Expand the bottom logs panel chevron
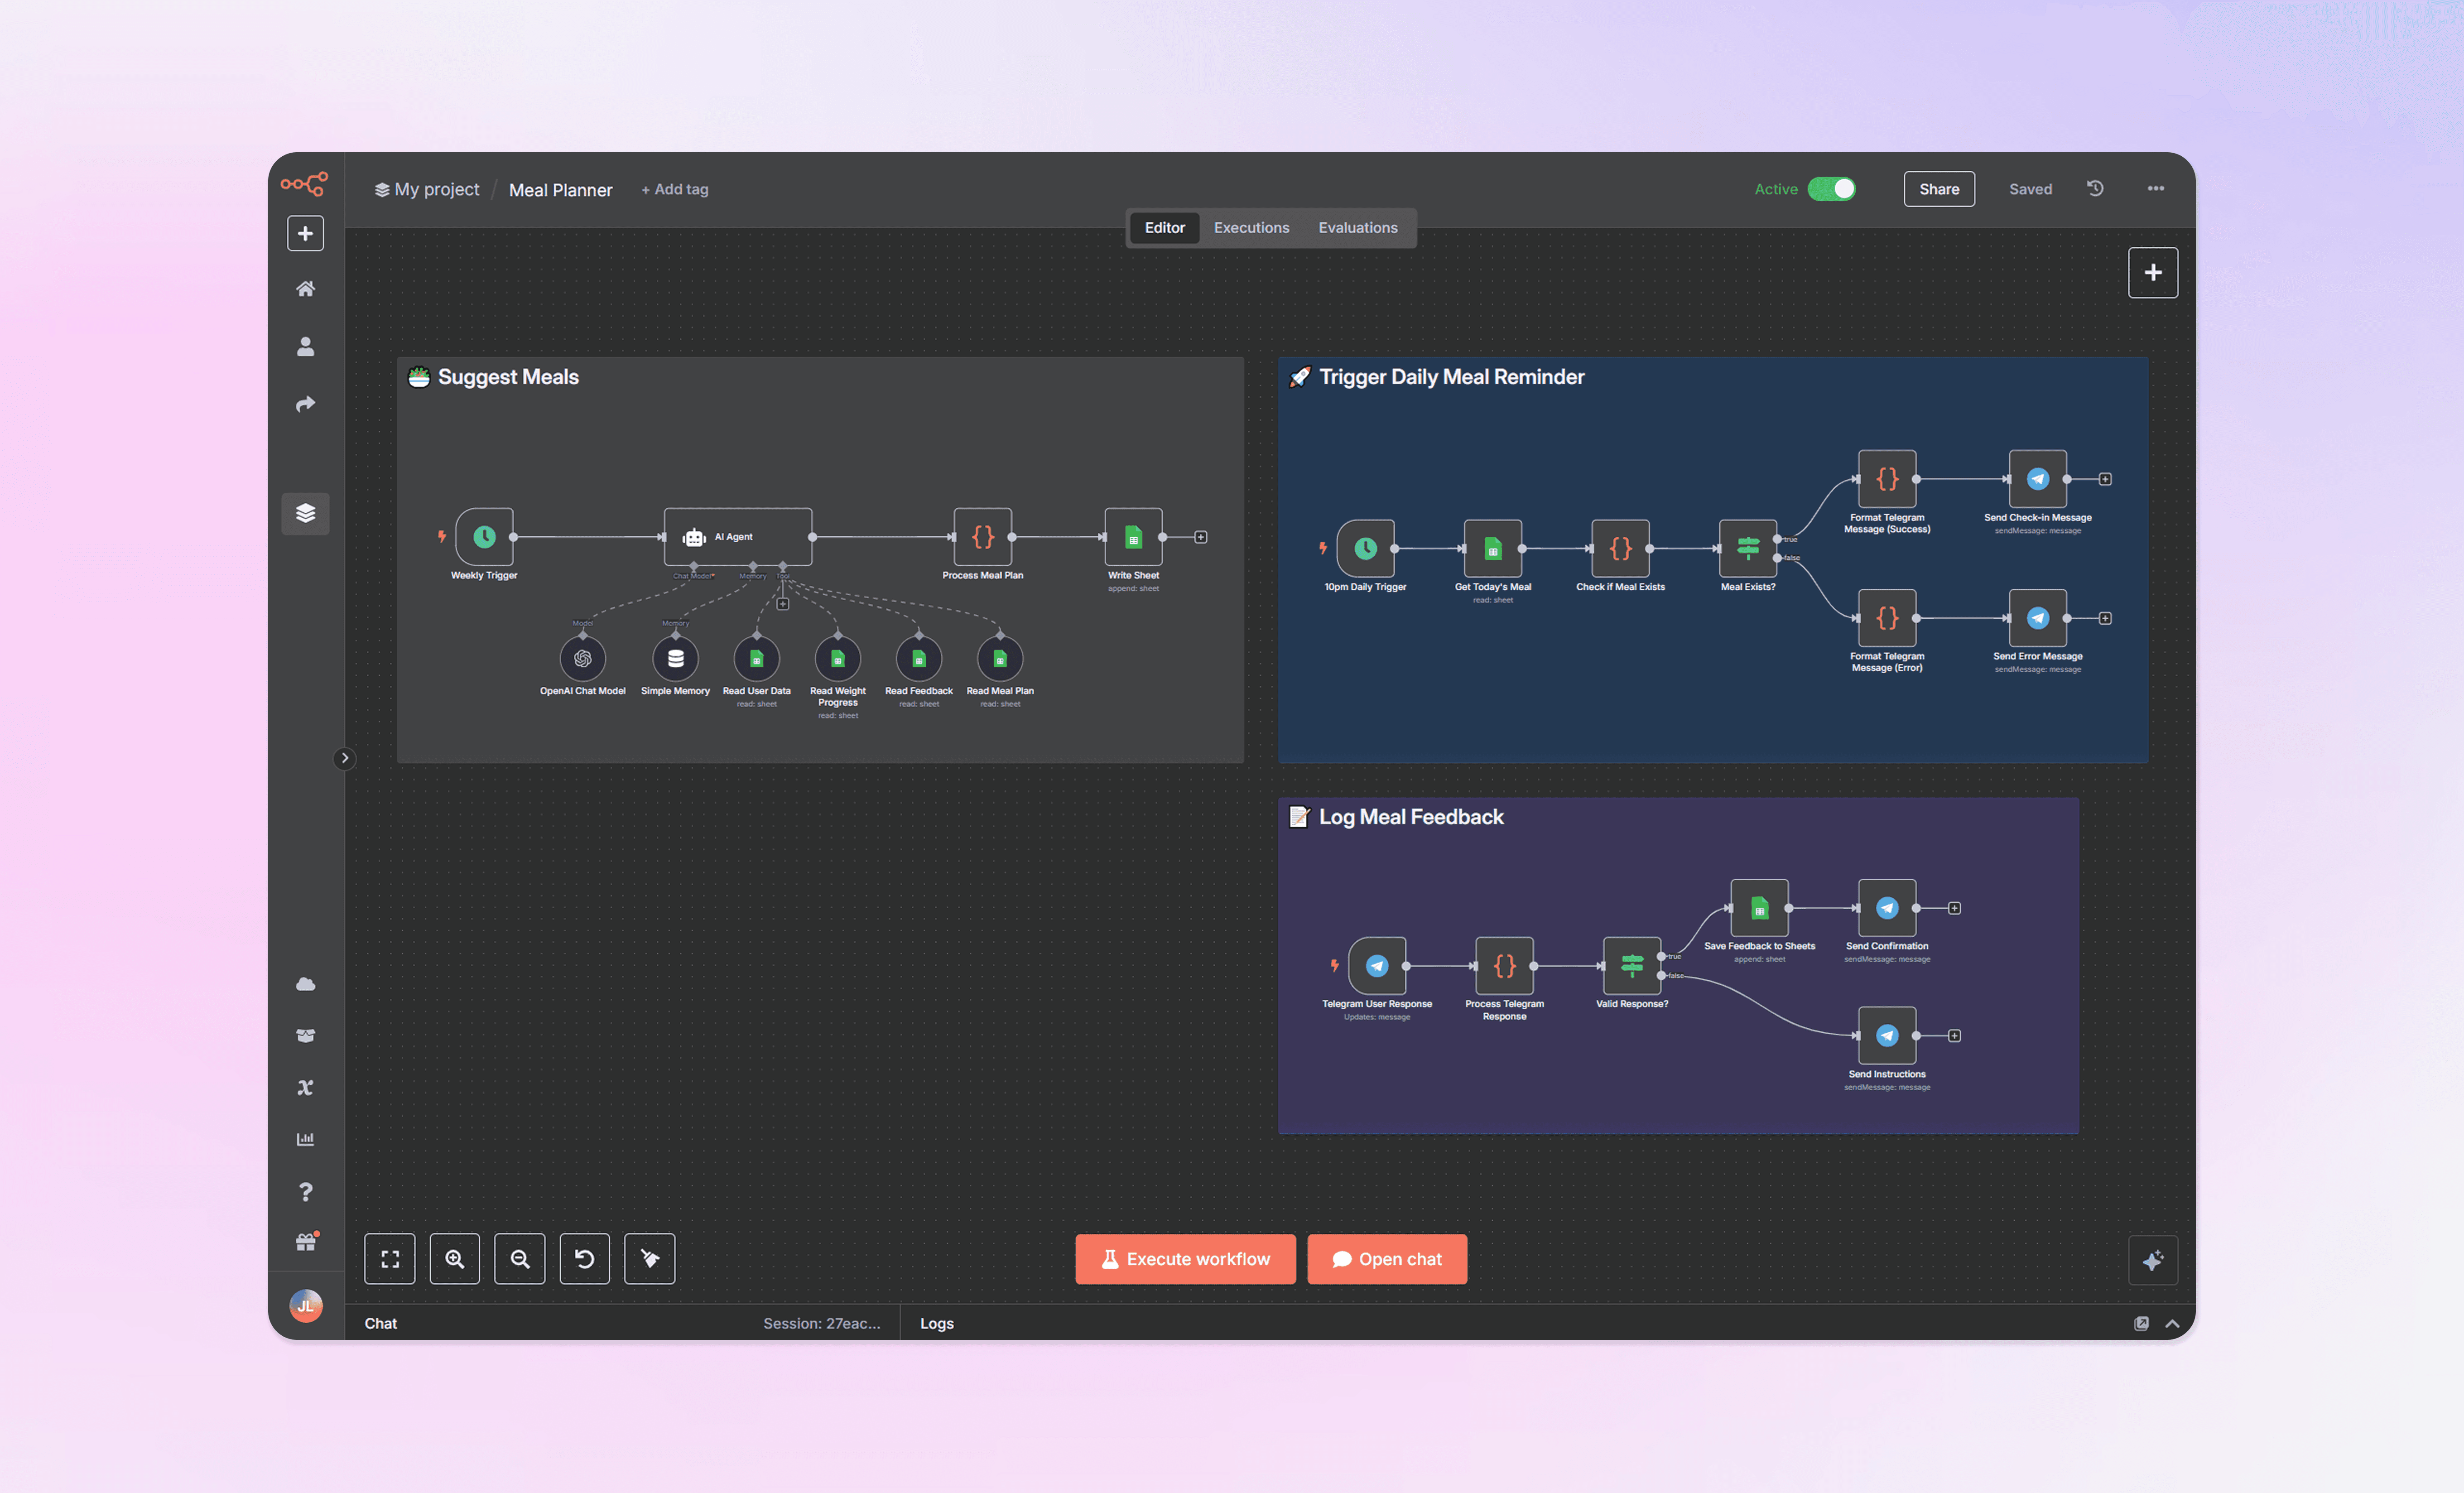2464x1493 pixels. pos(2172,1323)
